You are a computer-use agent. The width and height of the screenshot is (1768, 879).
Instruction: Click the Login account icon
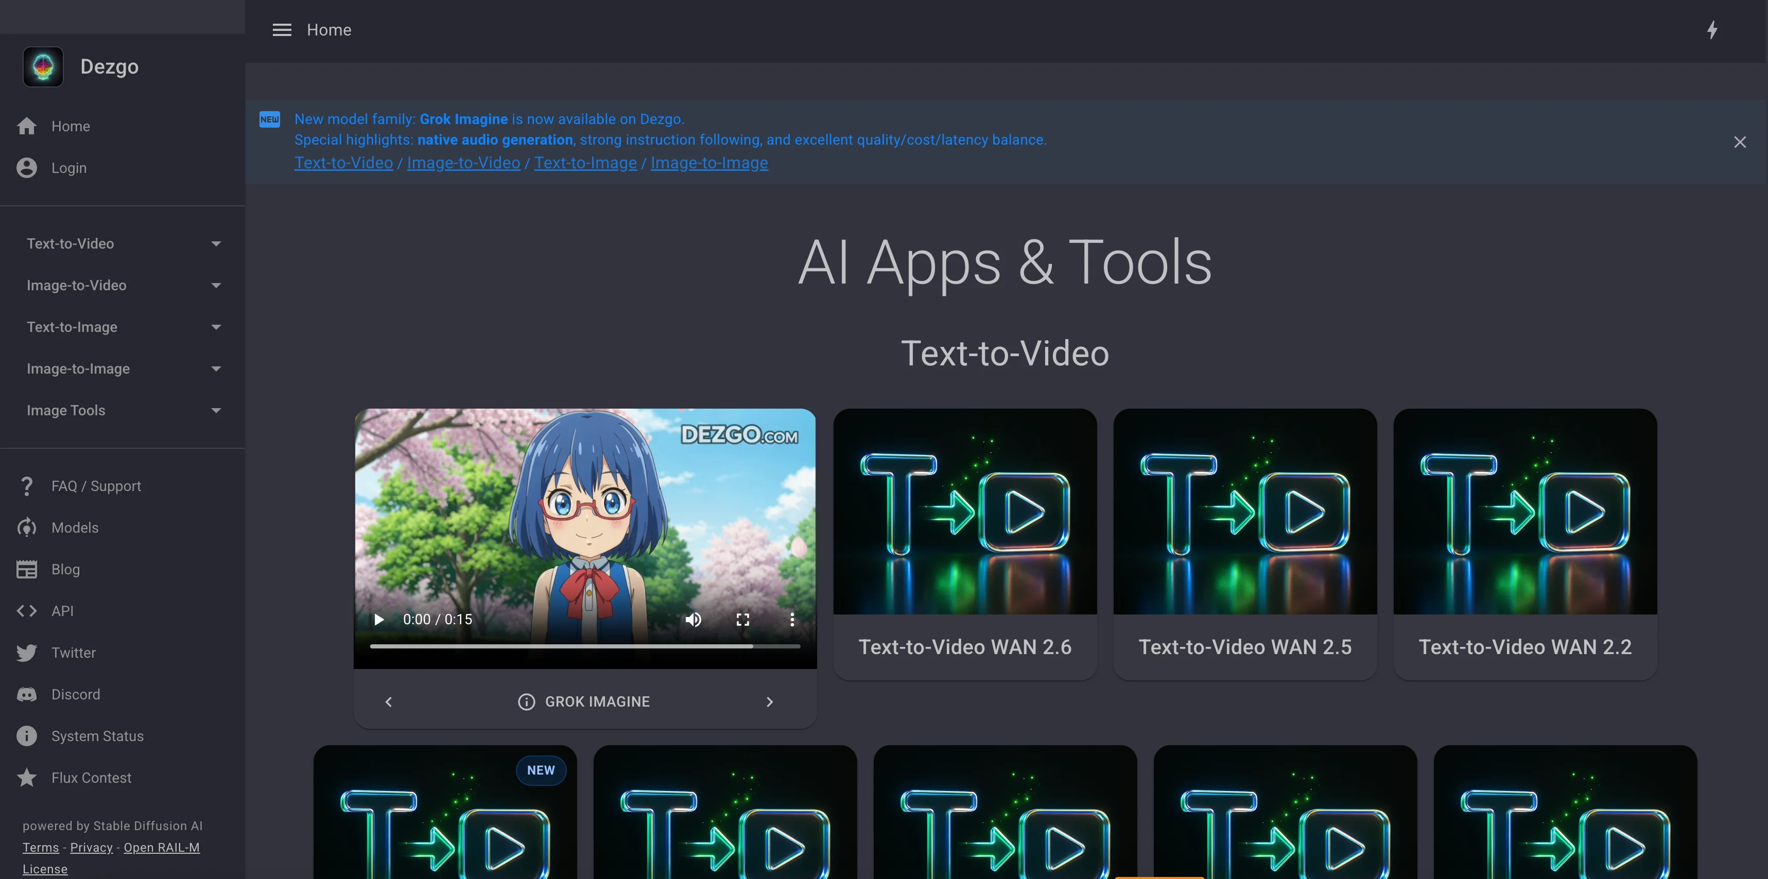click(x=27, y=168)
